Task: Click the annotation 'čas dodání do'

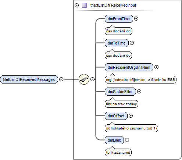Action: [x=118, y=56]
